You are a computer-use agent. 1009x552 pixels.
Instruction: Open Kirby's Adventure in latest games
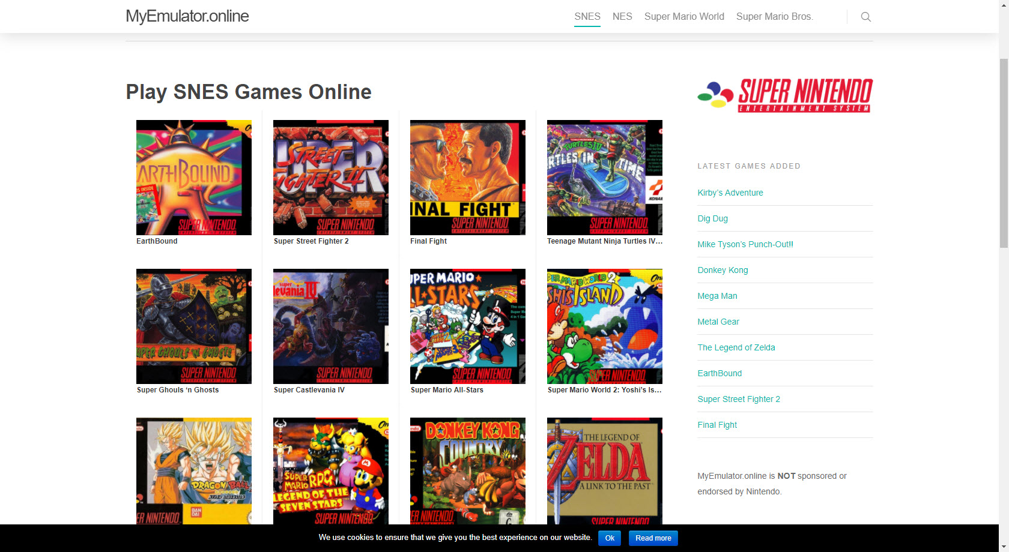pyautogui.click(x=730, y=193)
